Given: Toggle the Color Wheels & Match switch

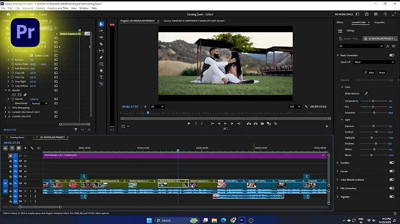Looking at the screenshot, I should pos(392,180).
